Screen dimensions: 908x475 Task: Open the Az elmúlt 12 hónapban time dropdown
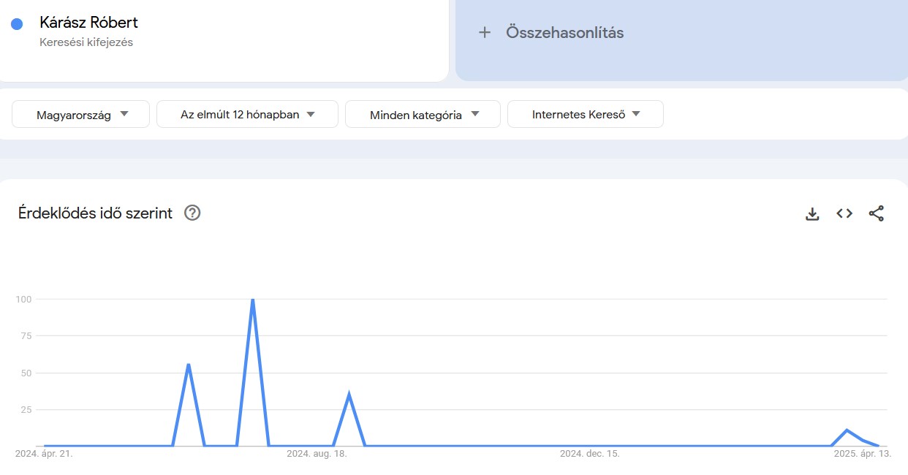pos(247,114)
